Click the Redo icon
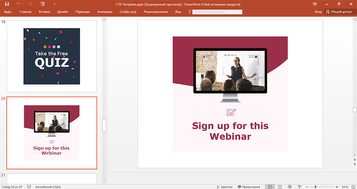Image resolution: width=357 pixels, height=189 pixels. point(31,4)
